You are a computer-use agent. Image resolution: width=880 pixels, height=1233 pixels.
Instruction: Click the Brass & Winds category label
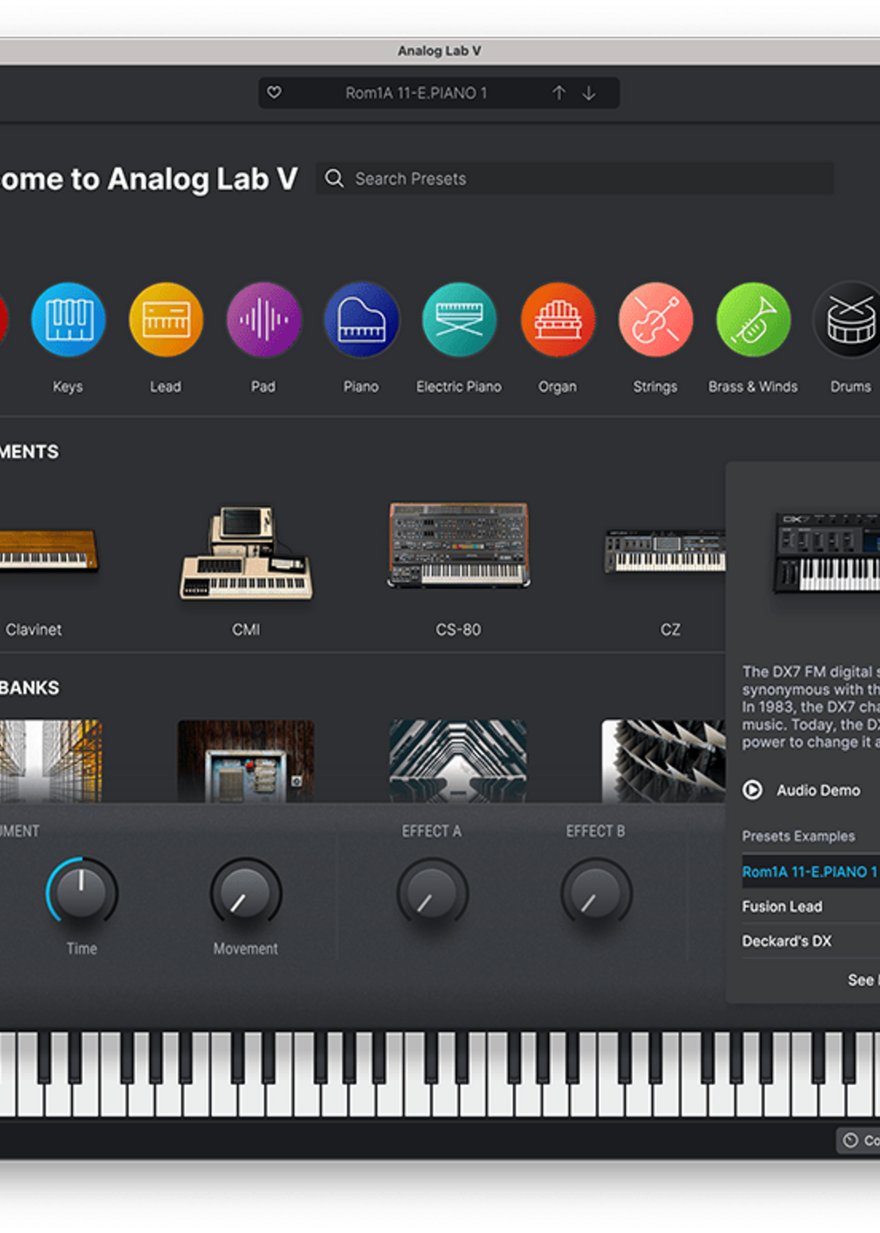(x=753, y=386)
